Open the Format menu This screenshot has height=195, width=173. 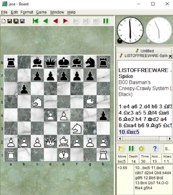pos(27,12)
